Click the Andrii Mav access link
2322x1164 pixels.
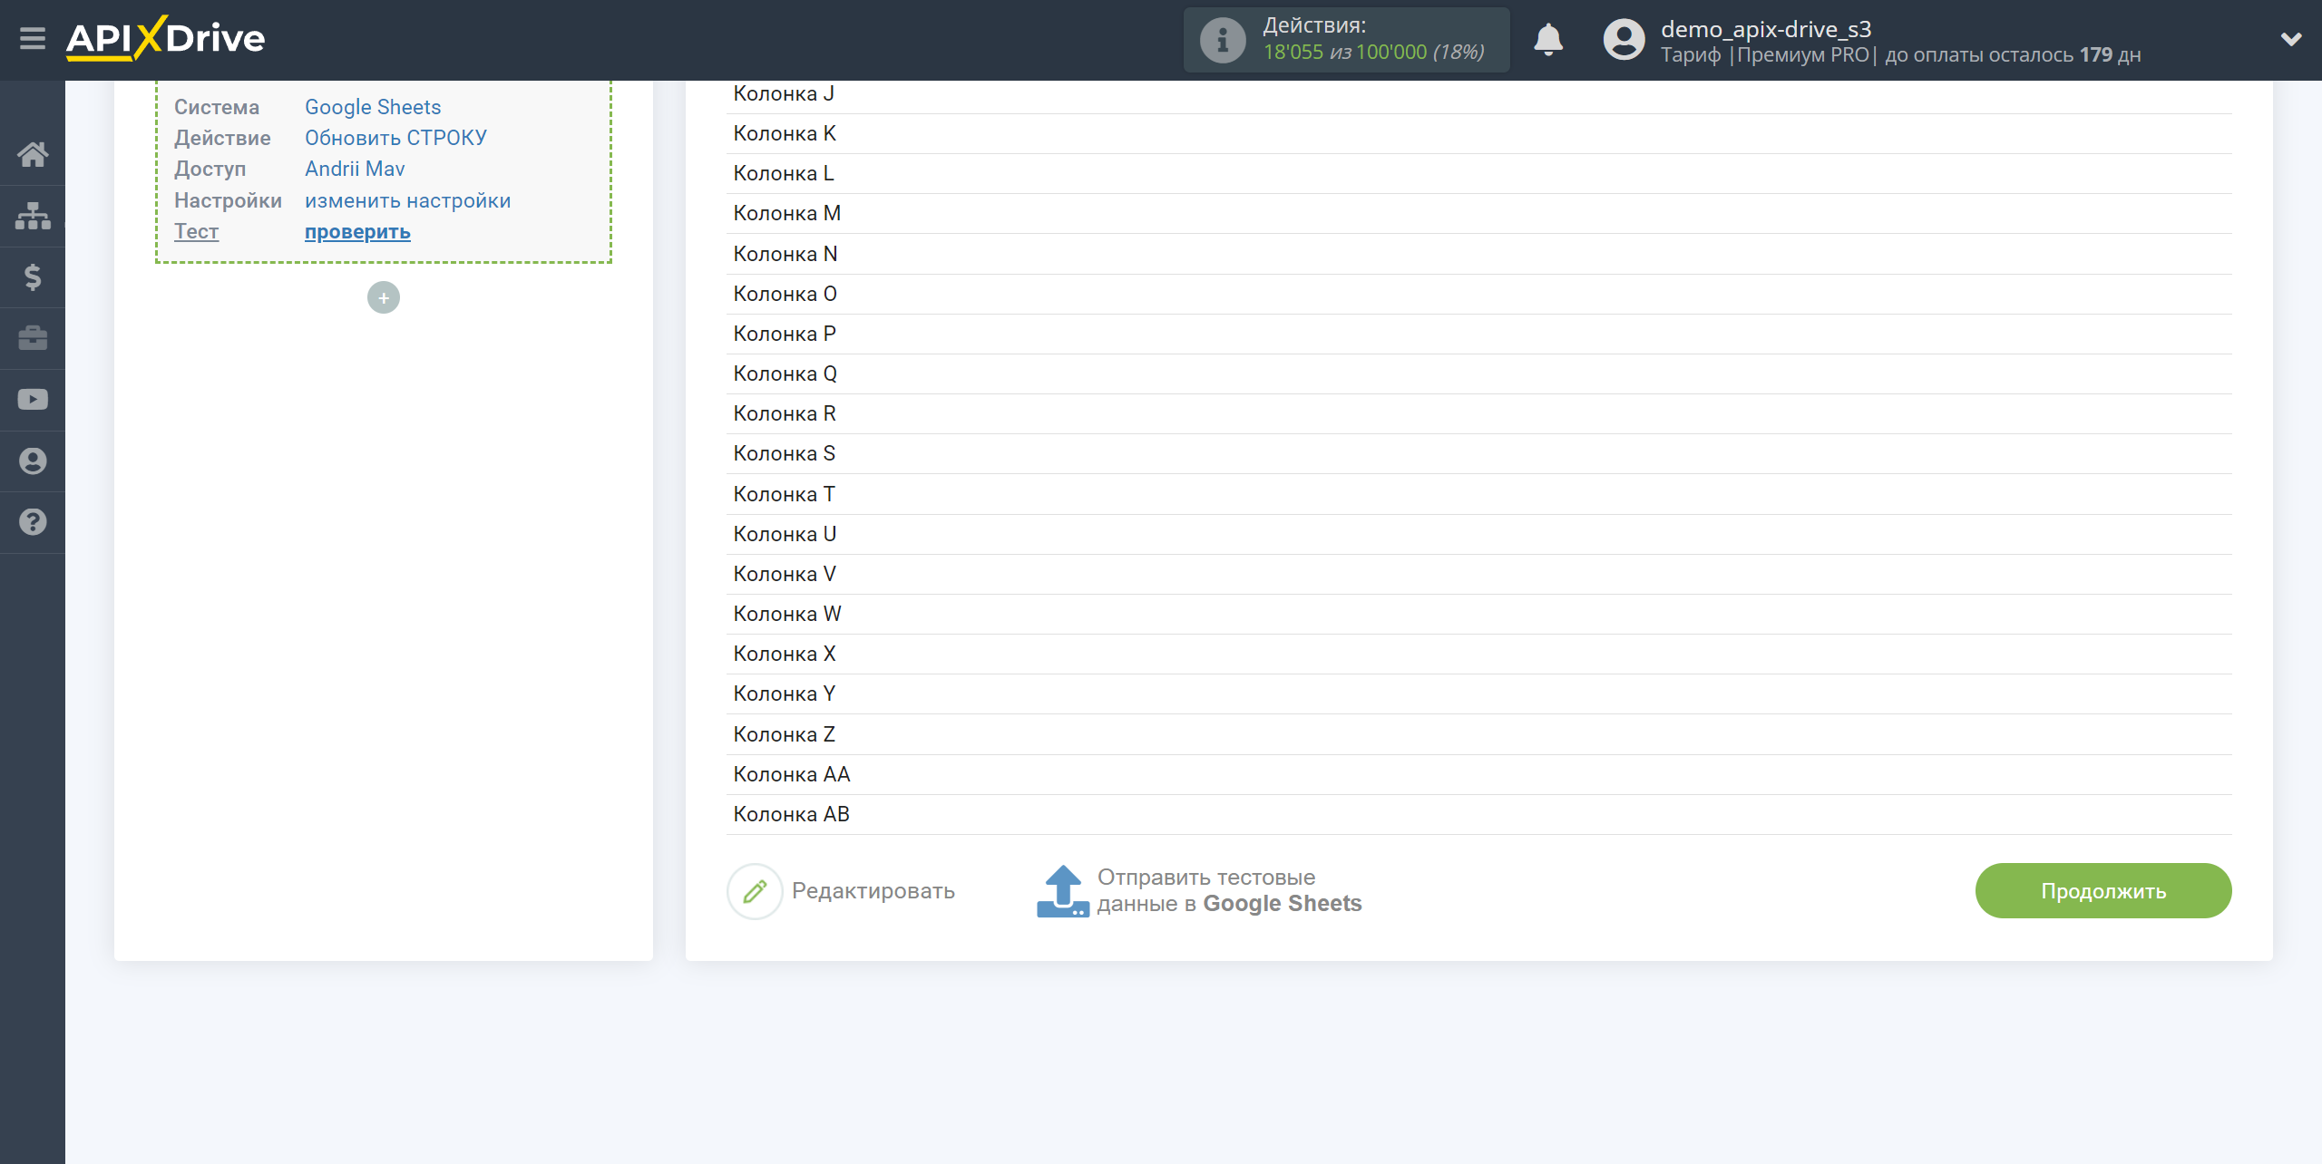click(355, 169)
